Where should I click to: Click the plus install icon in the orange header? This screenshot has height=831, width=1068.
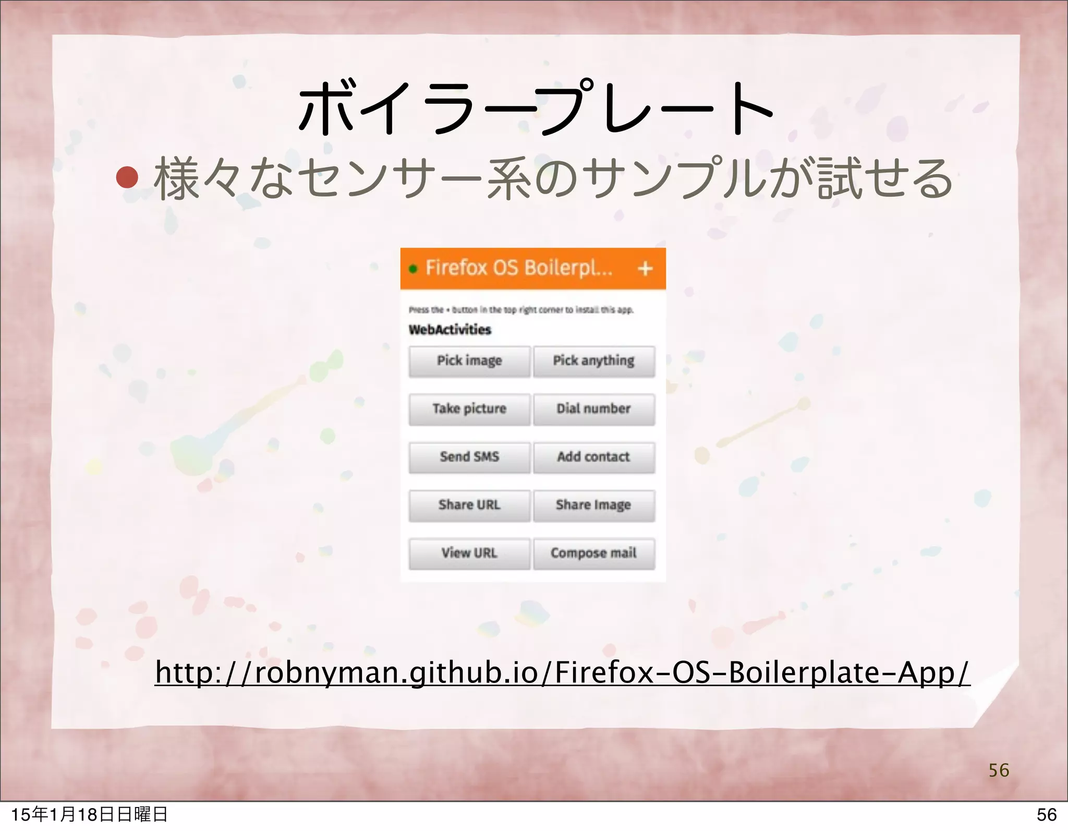tap(645, 268)
